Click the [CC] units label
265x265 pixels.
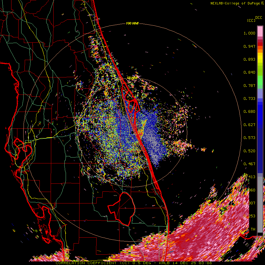(x=251, y=20)
